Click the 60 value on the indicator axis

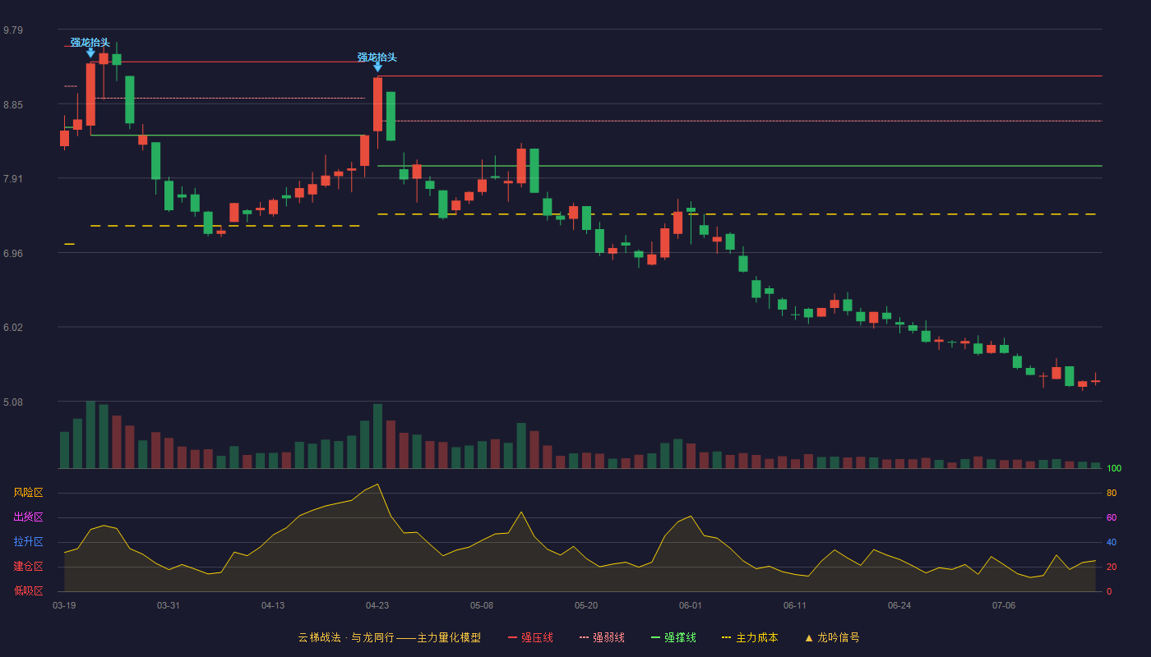point(1112,517)
